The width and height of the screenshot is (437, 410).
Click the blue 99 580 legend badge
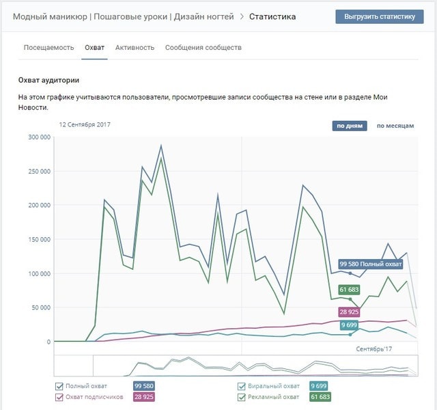pyautogui.click(x=143, y=386)
